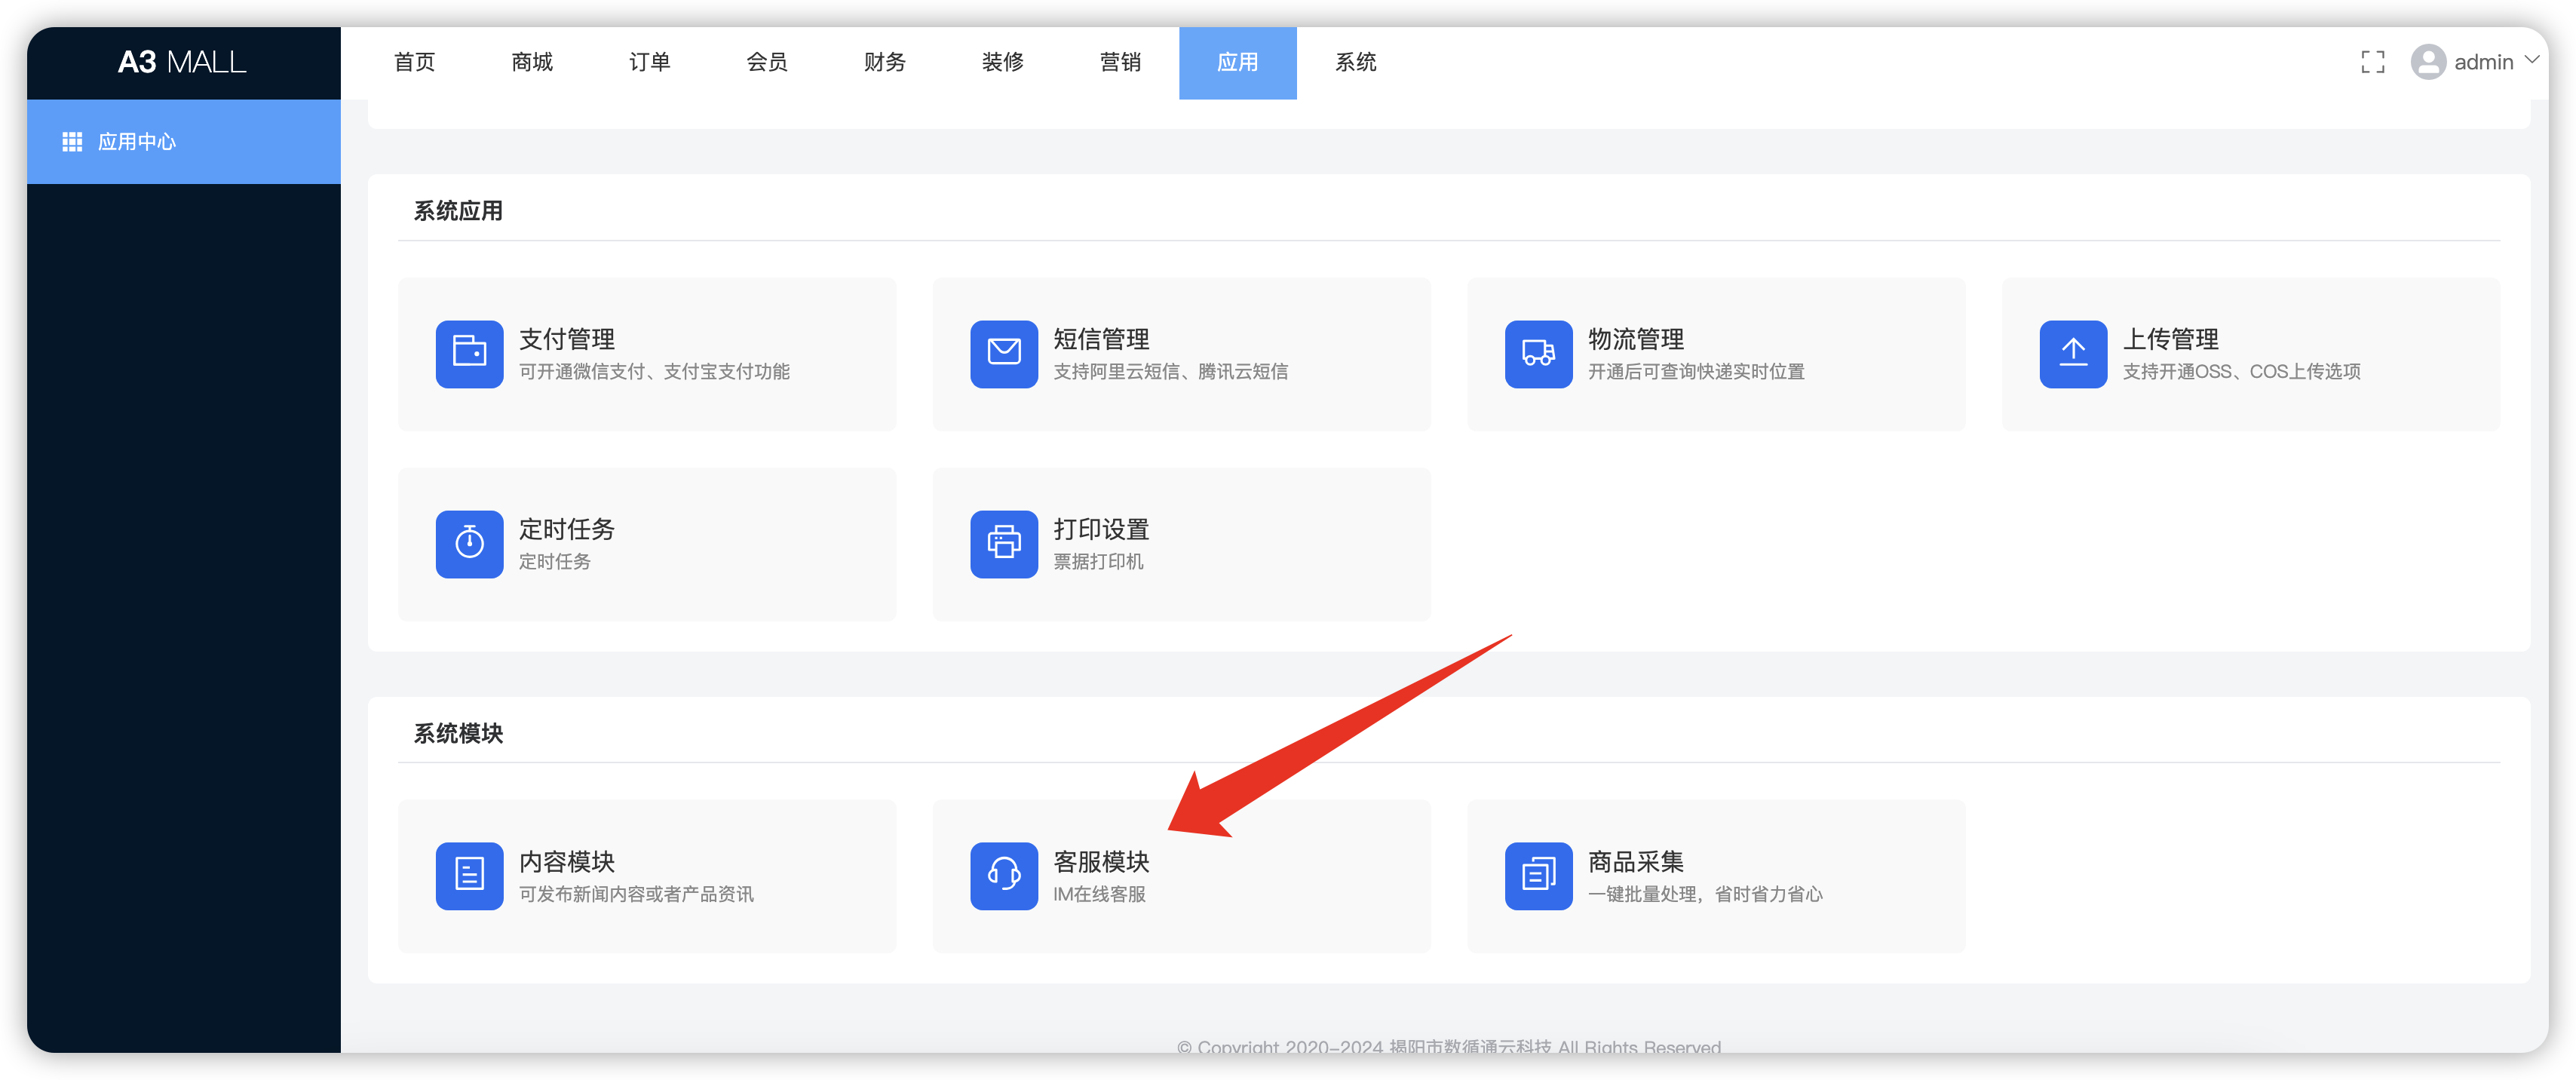Viewport: 2576px width, 1080px height.
Task: Click the 打印设置 printer icon
Action: (1004, 544)
